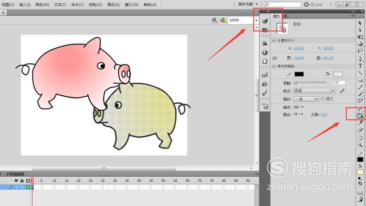Screen dimensions: 366x206
Task: Select the Line tool
Action: pyautogui.click(x=360, y=73)
